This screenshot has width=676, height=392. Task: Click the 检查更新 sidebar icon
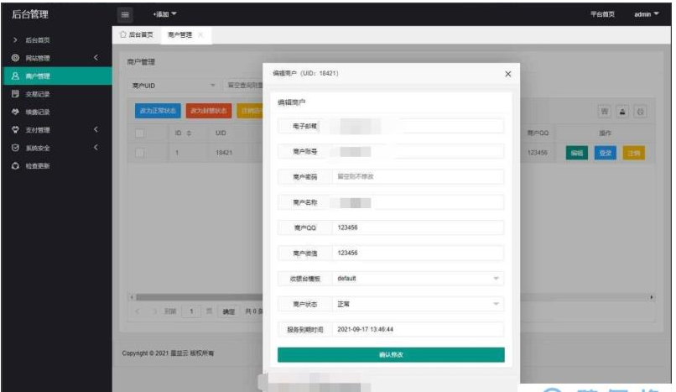(x=15, y=165)
